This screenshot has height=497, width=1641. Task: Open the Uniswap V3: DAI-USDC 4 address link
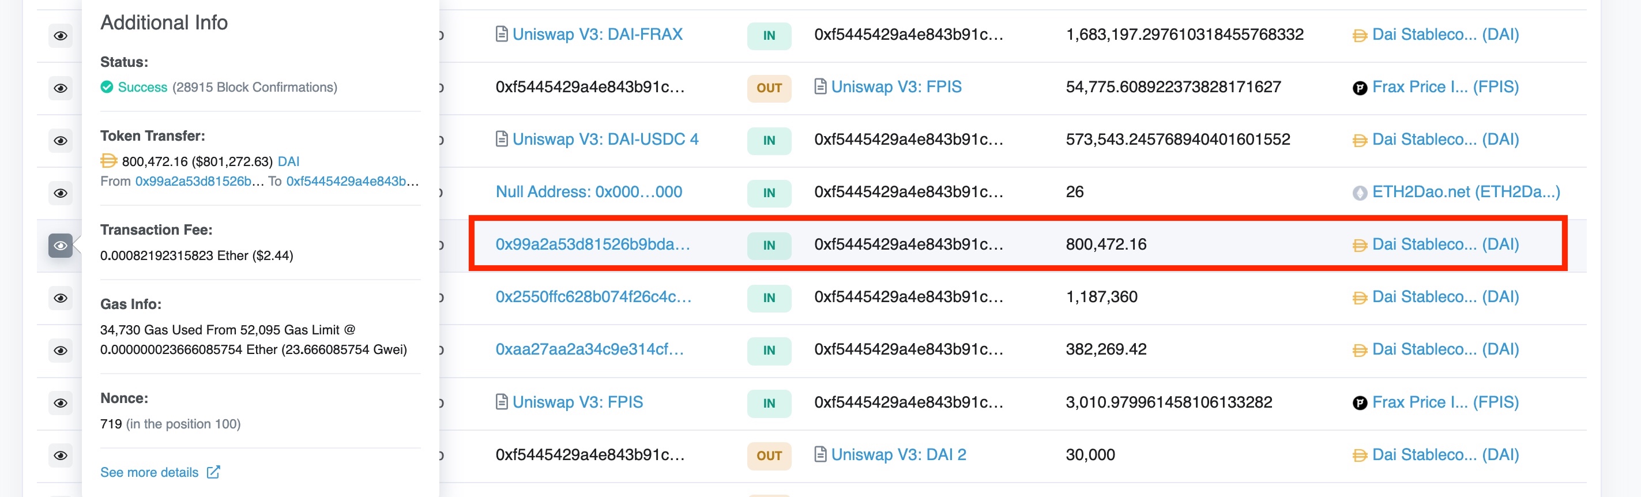coord(605,139)
